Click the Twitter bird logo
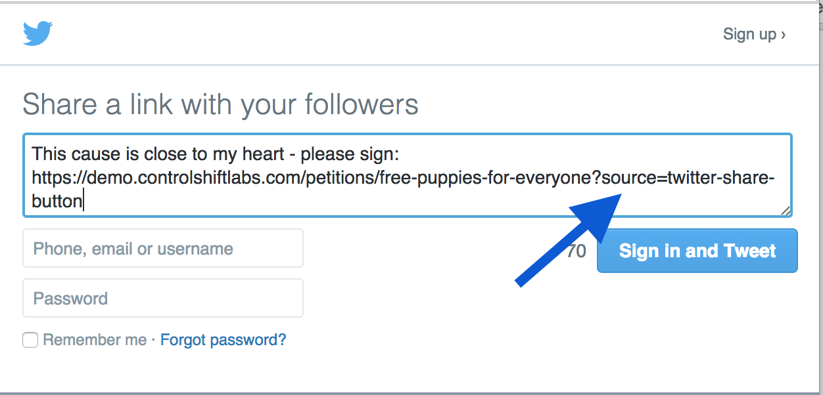 pos(37,33)
